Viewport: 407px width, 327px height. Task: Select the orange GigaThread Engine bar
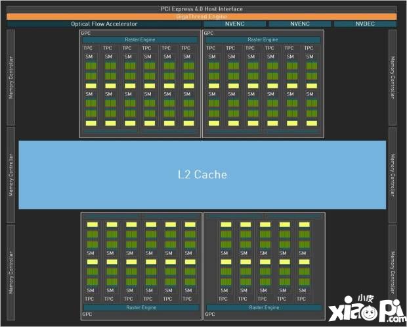[202, 16]
